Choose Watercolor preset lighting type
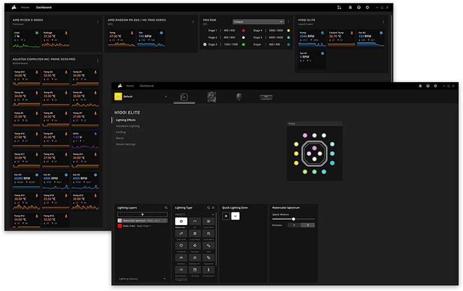 click(181, 221)
